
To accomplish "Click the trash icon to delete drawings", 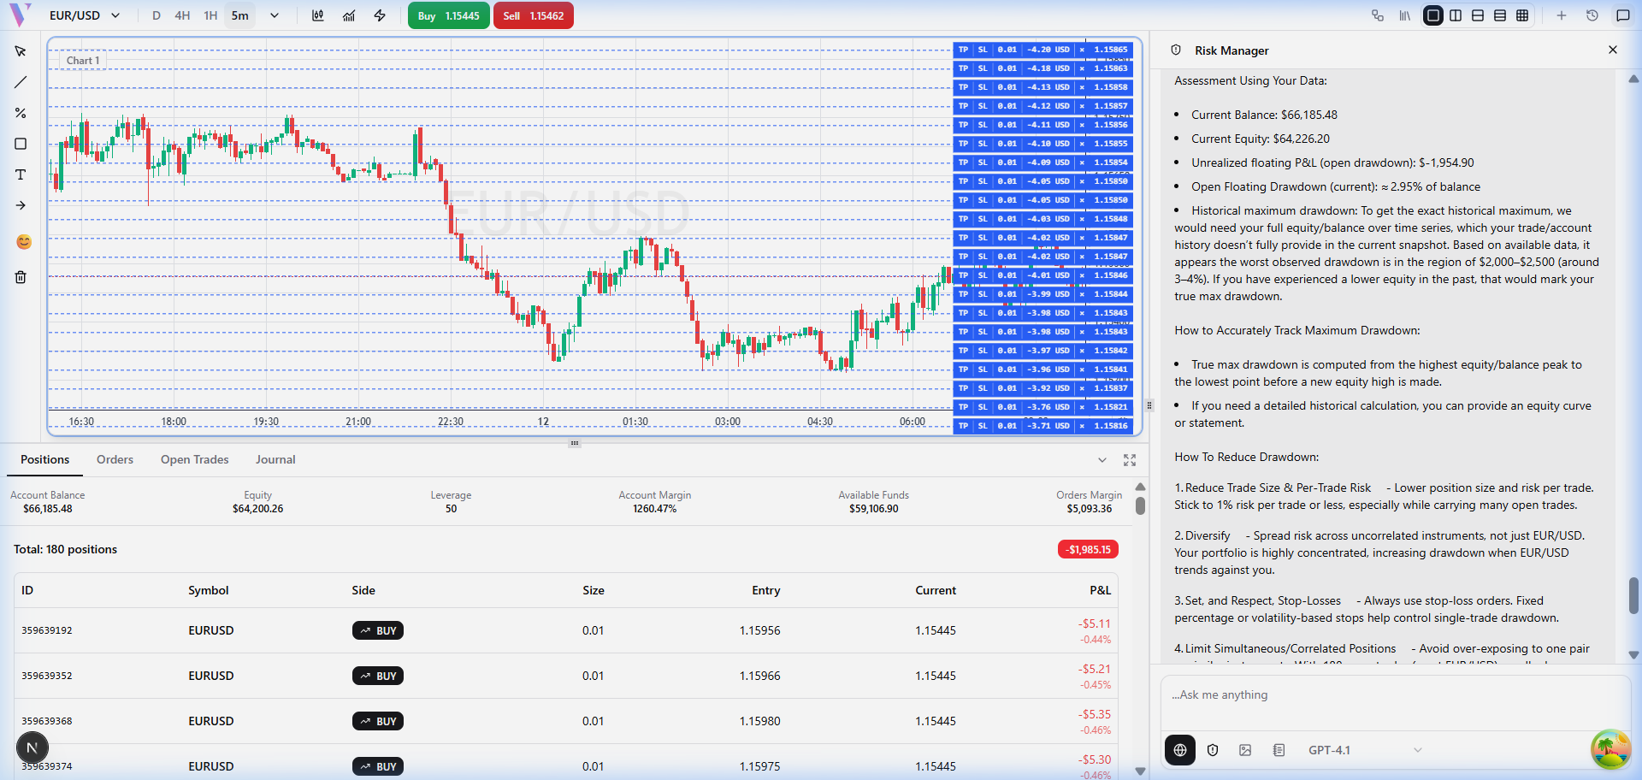I will 21,277.
